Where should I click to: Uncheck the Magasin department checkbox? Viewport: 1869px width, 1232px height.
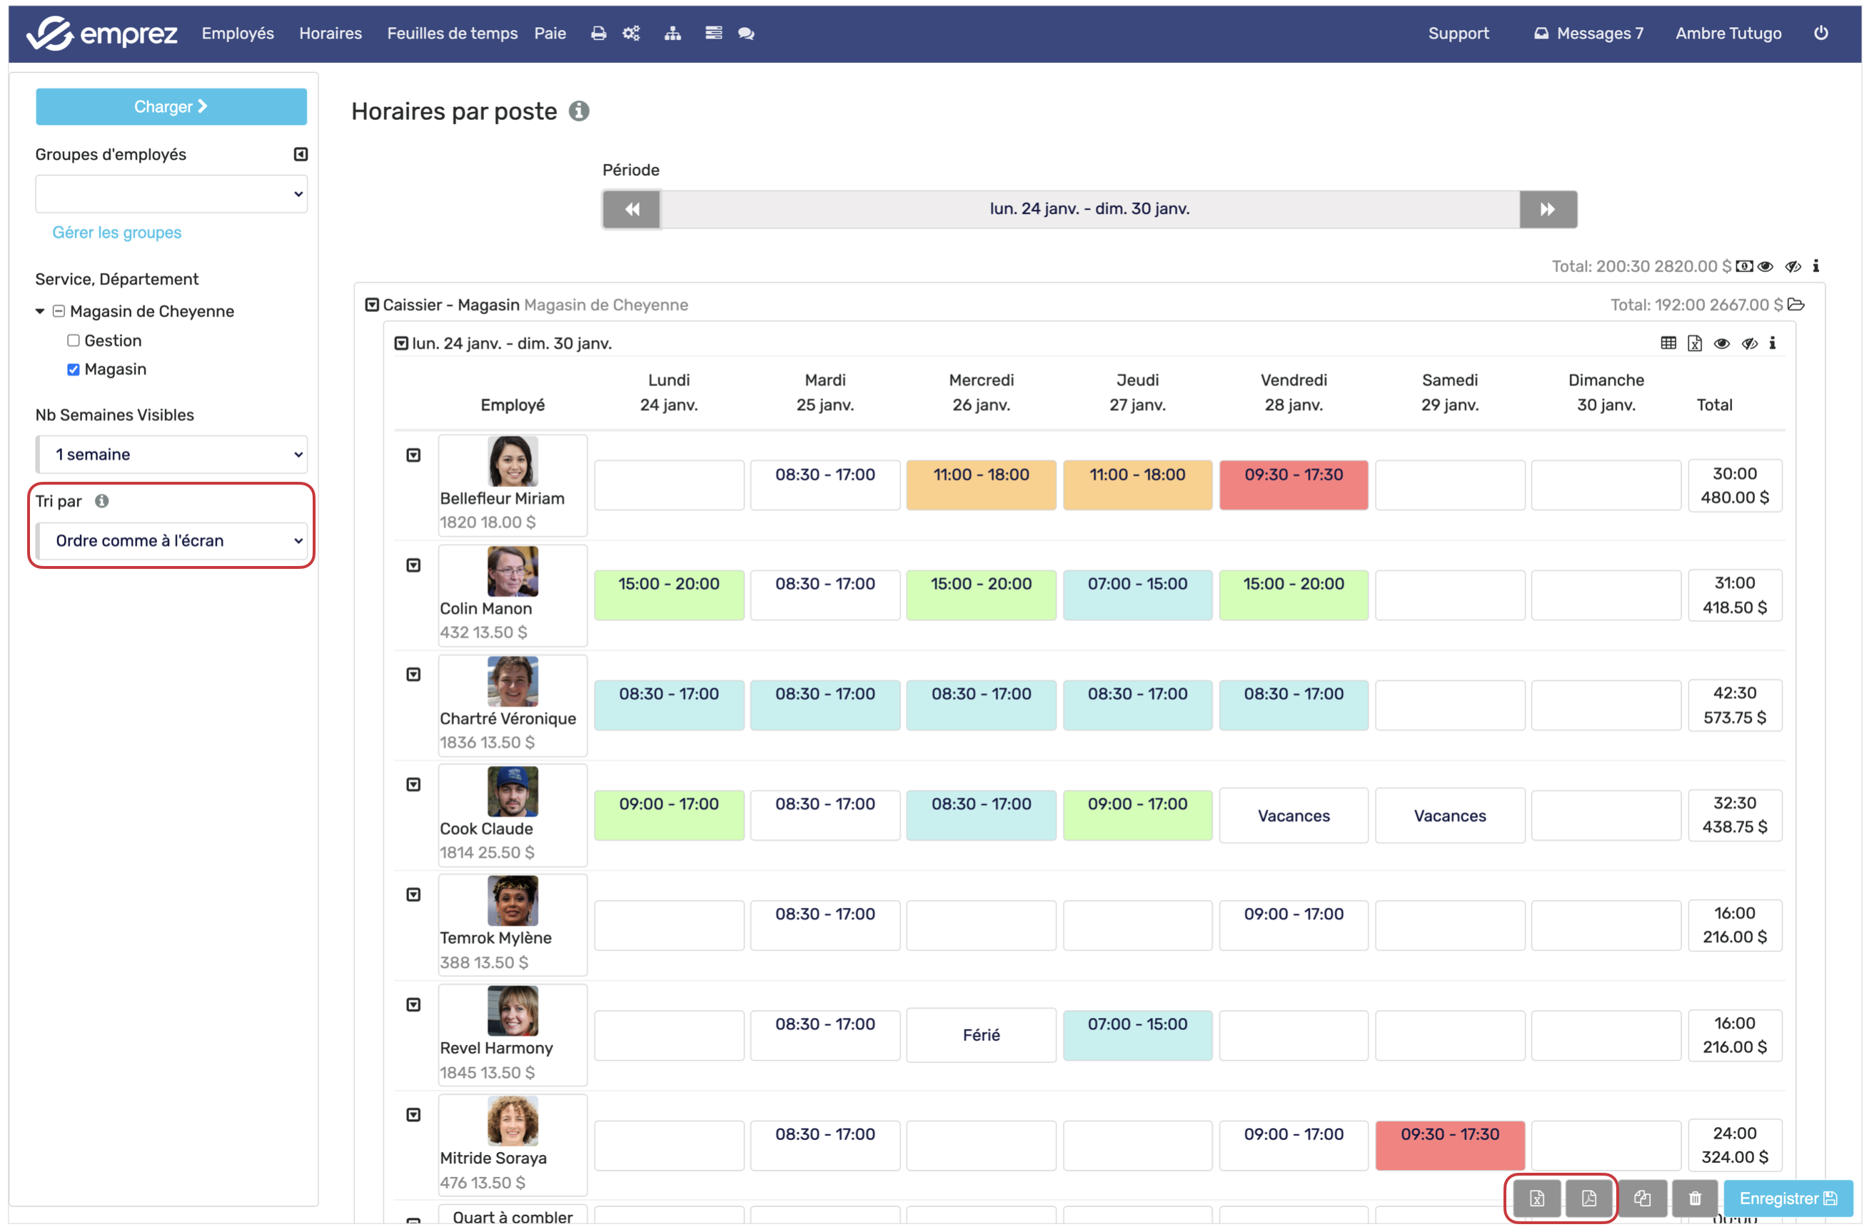click(74, 369)
